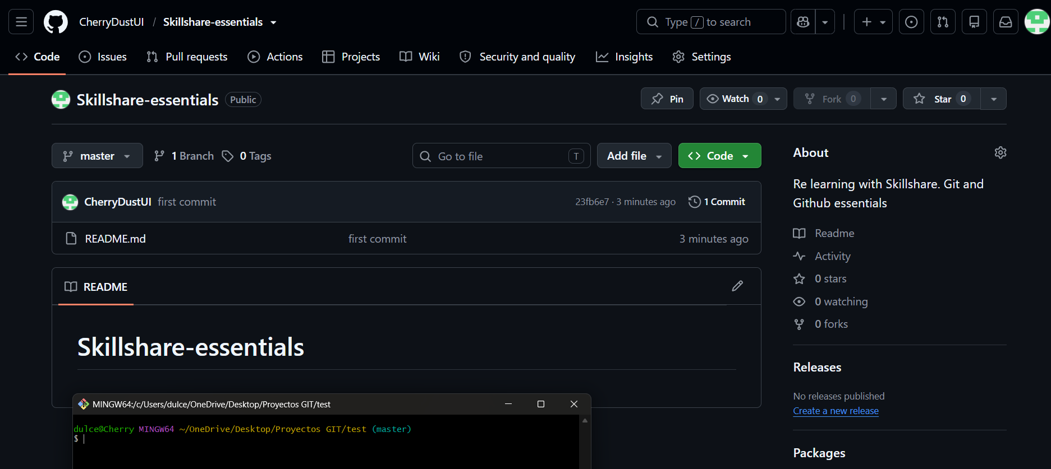Switch to the Projects tab
Screen dimensions: 1051x469
coord(351,57)
